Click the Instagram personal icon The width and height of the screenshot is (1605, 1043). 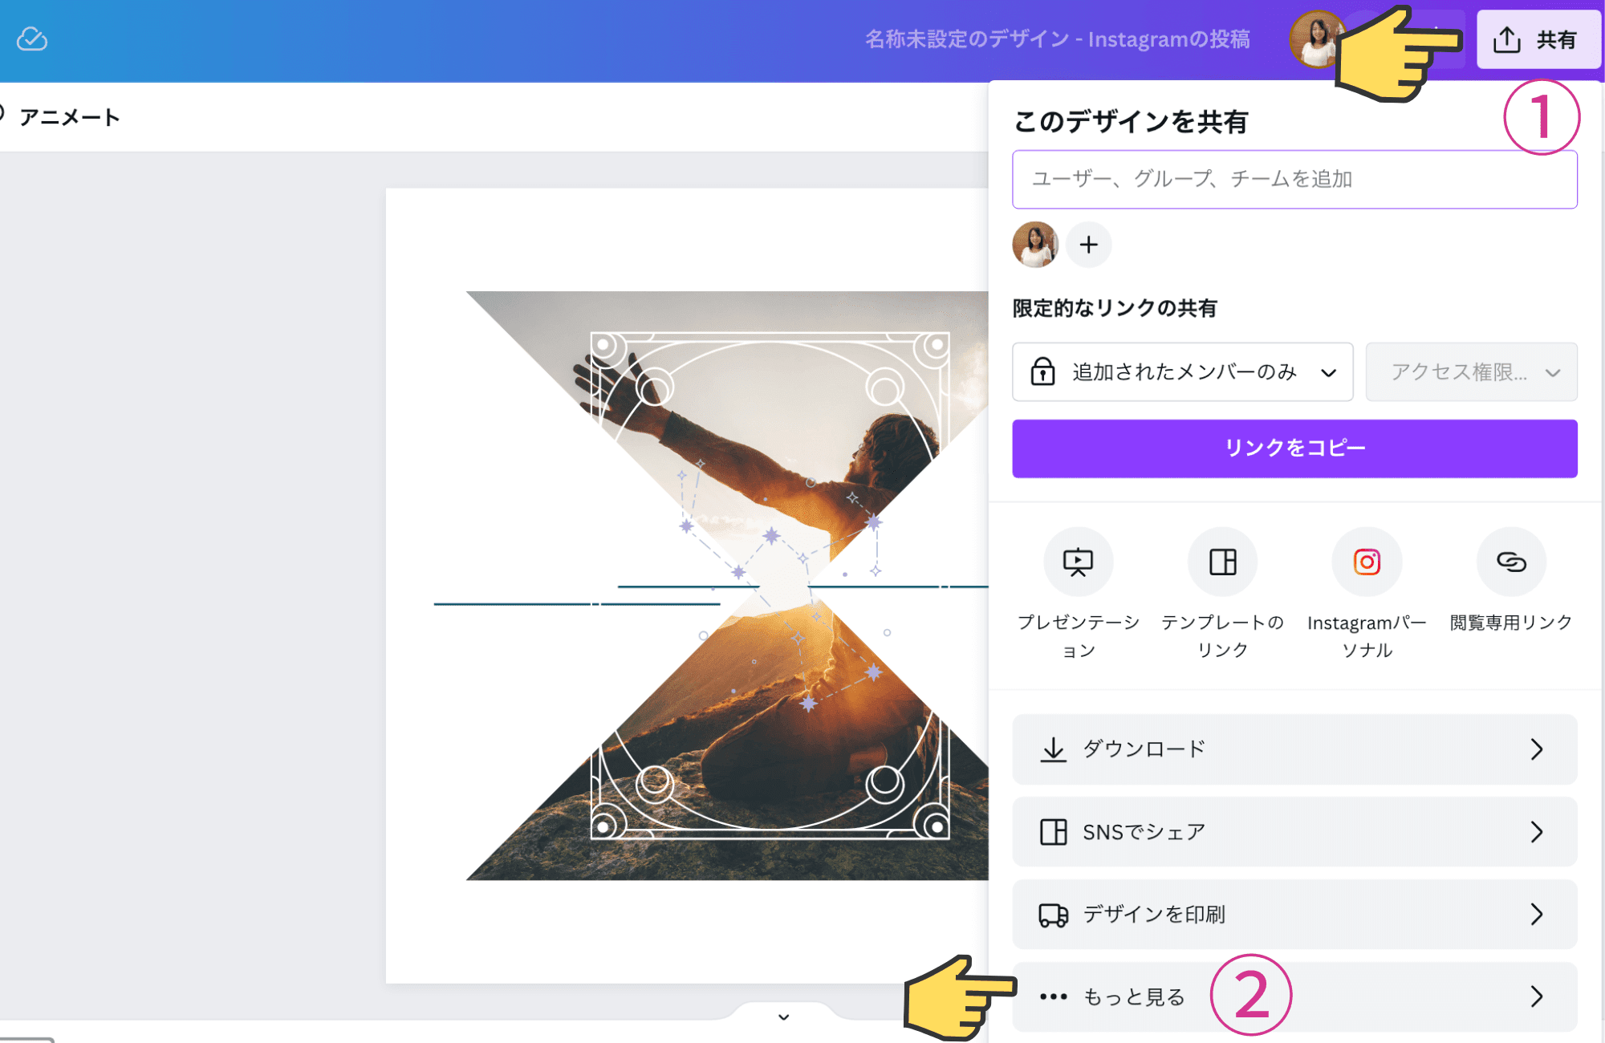coord(1367,562)
